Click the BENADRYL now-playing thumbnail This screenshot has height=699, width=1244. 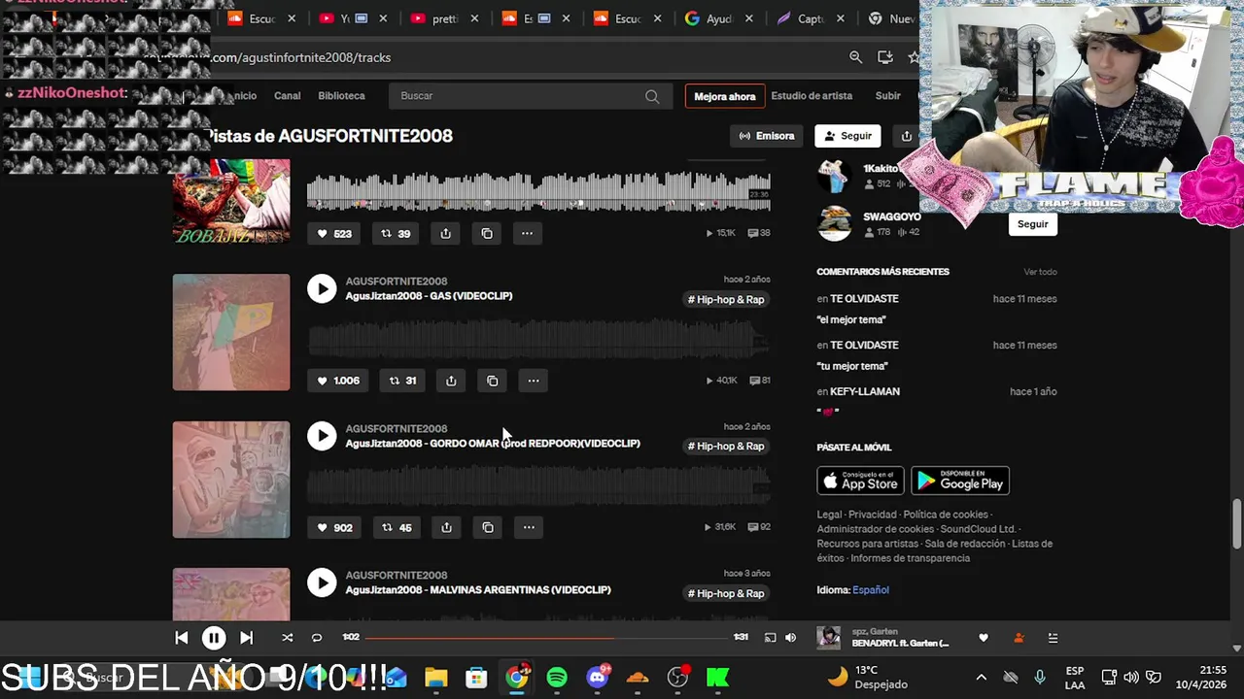click(x=828, y=637)
